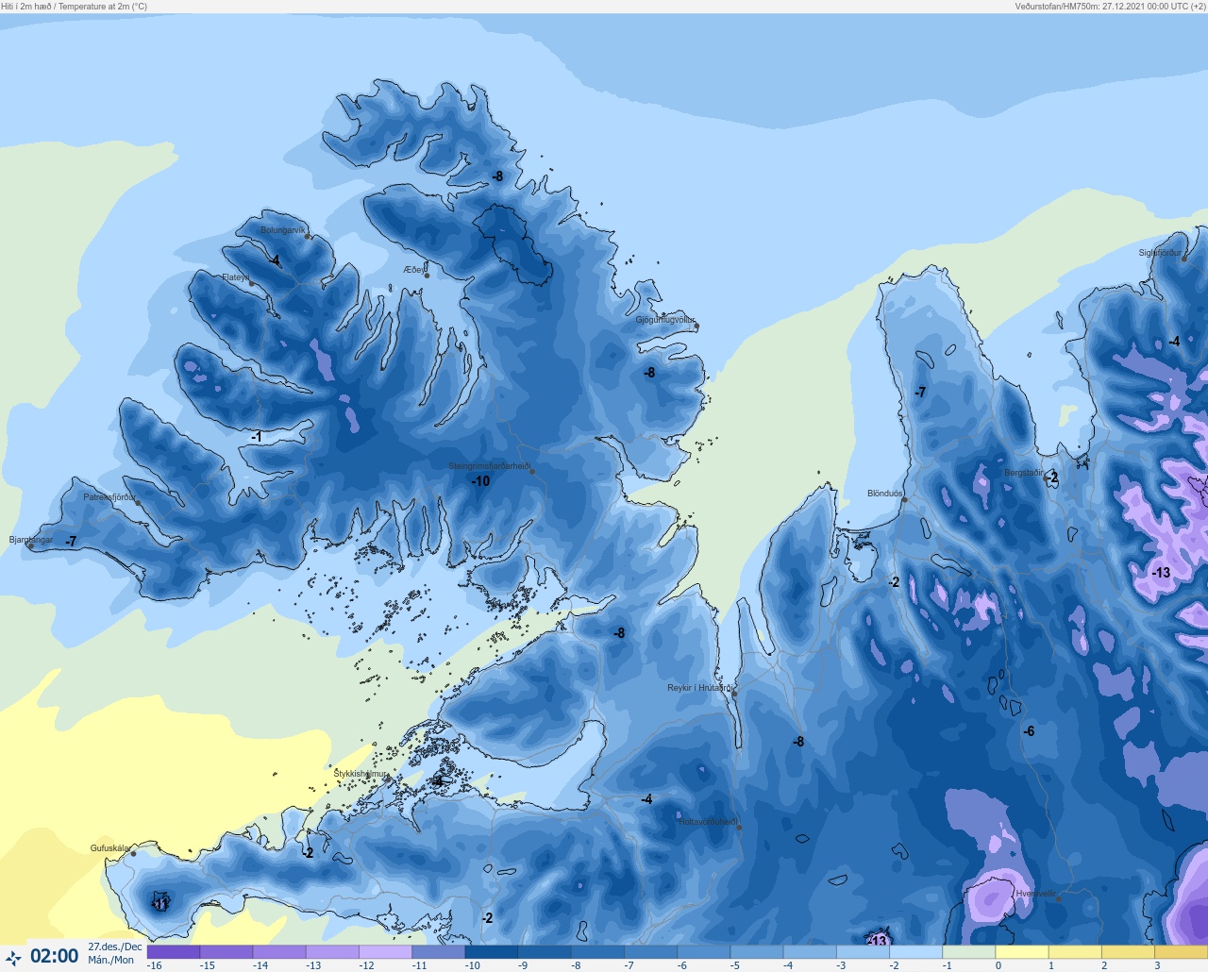Click the Stykkishólmur station label
This screenshot has height=972, width=1208.
[x=361, y=774]
